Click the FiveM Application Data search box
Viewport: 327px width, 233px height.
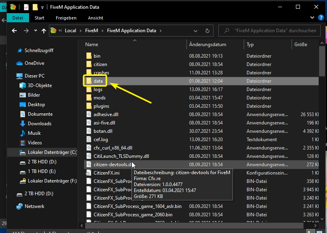tap(271, 31)
